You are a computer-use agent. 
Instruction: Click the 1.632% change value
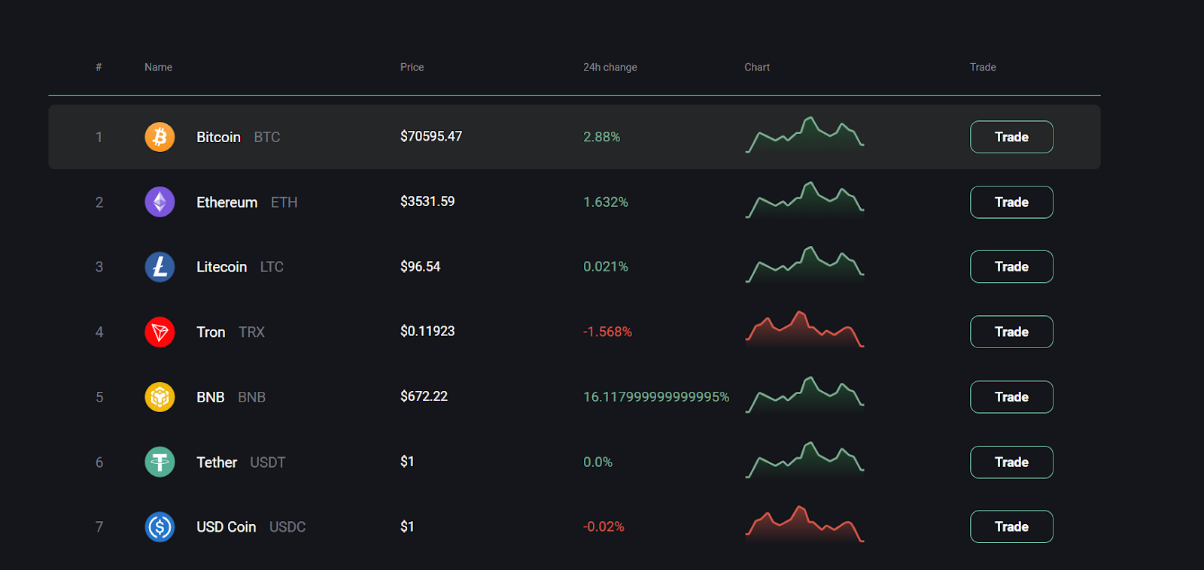605,202
